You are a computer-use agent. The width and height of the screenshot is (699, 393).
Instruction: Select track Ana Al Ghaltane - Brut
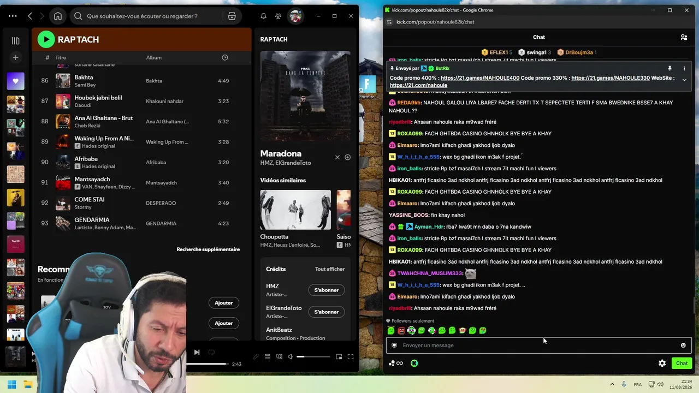142,121
